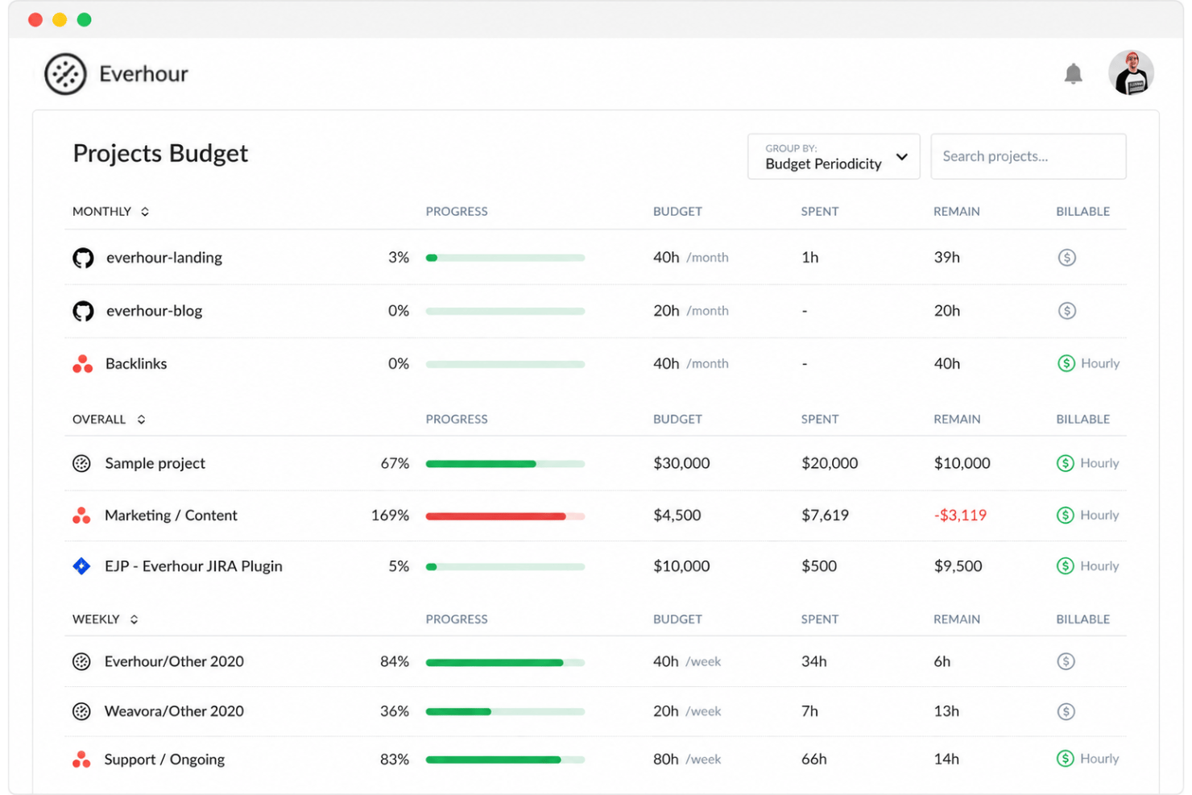The width and height of the screenshot is (1192, 795).
Task: Click 169% progress percentage
Action: coord(390,516)
